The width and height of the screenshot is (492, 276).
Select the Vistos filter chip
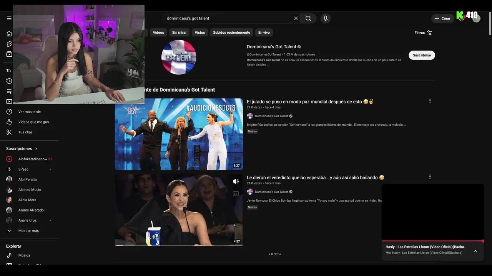click(x=200, y=33)
